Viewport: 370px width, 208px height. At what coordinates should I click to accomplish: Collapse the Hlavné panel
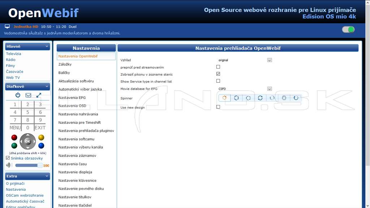pyautogui.click(x=47, y=47)
